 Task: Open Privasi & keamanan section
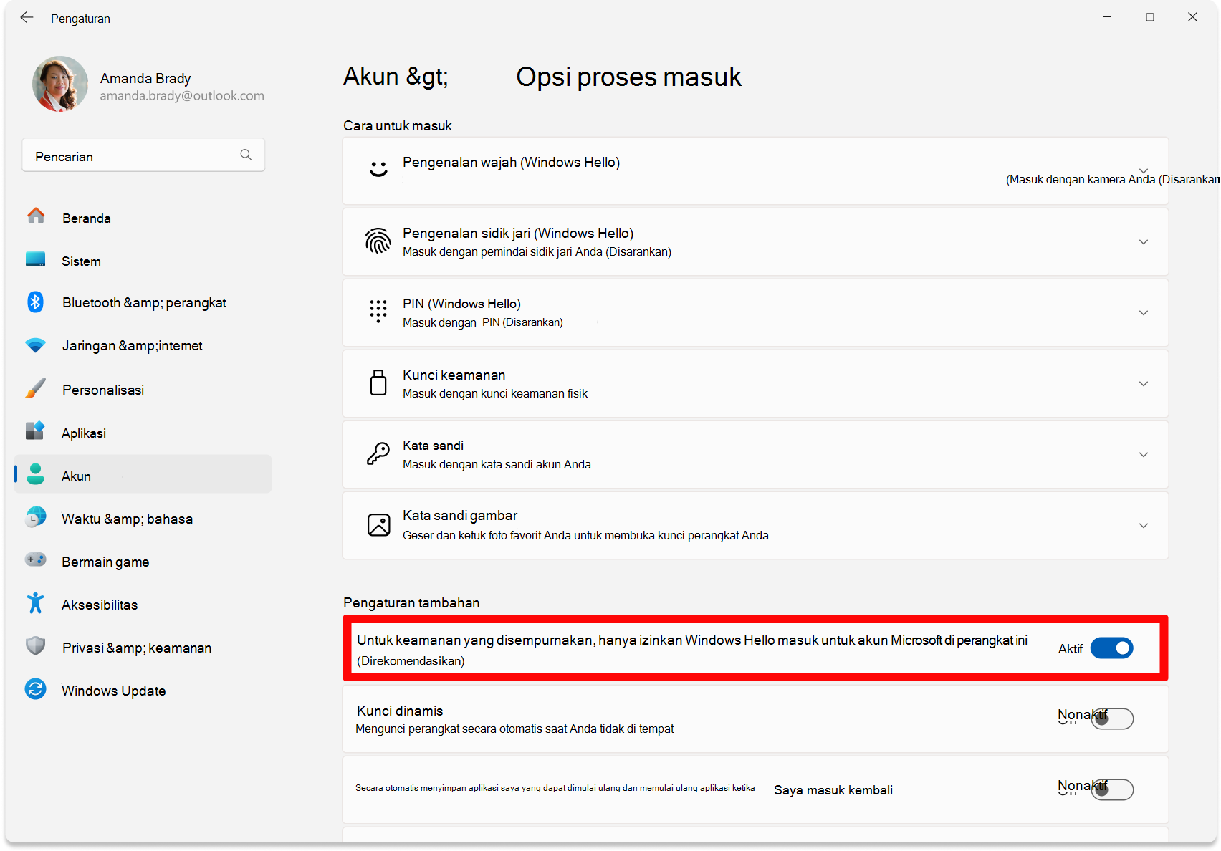(x=143, y=648)
